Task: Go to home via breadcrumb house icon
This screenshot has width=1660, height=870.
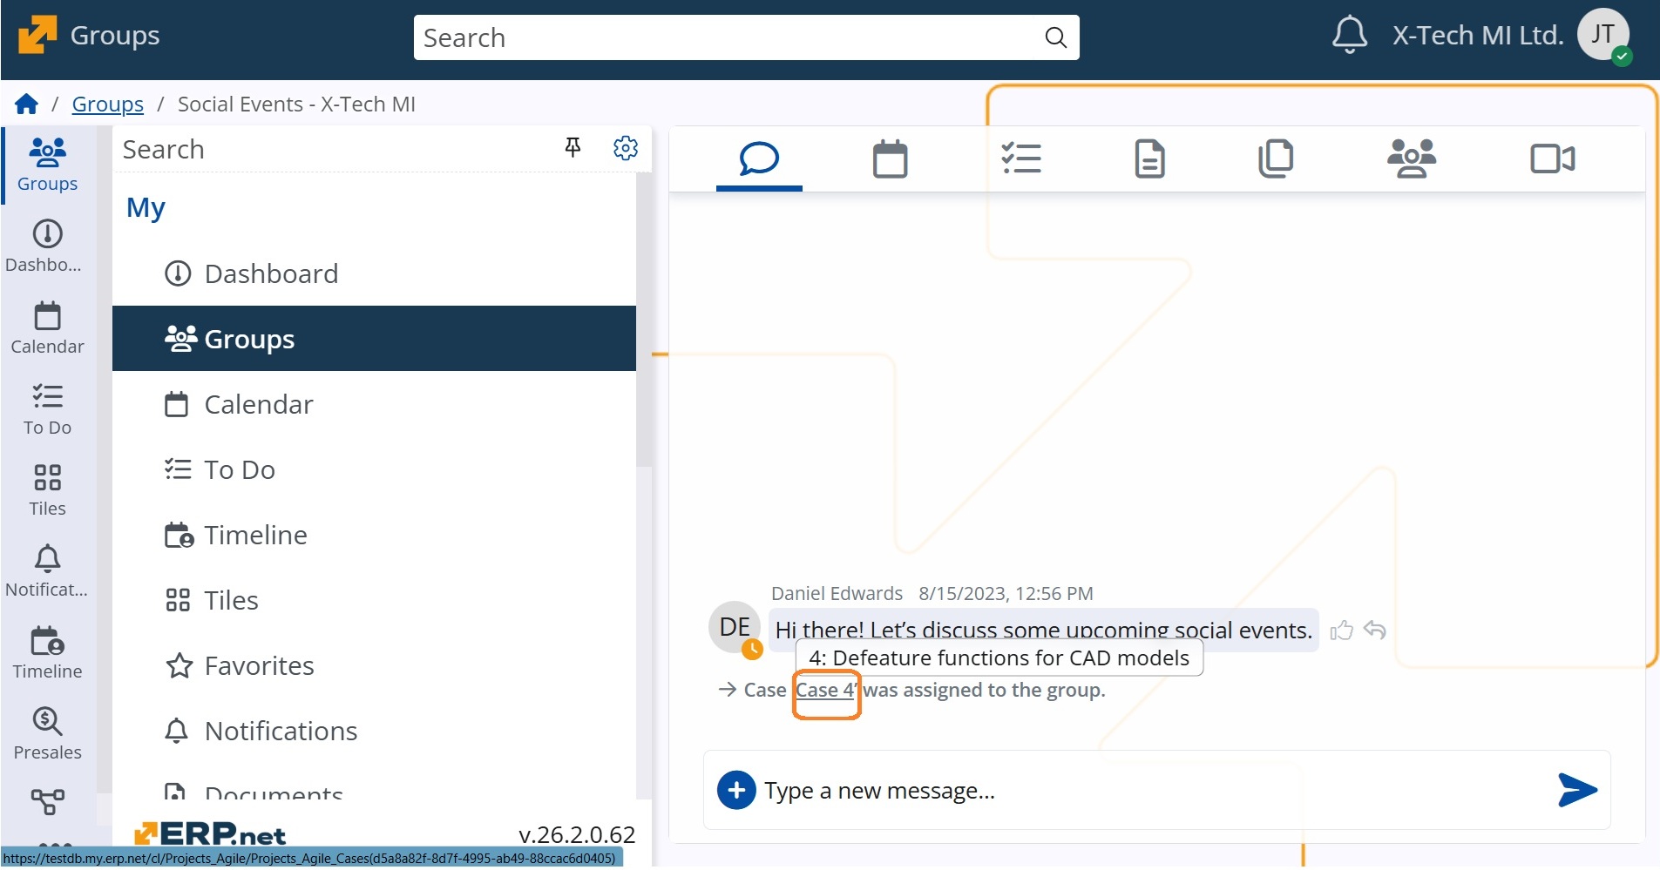Action: [x=26, y=105]
